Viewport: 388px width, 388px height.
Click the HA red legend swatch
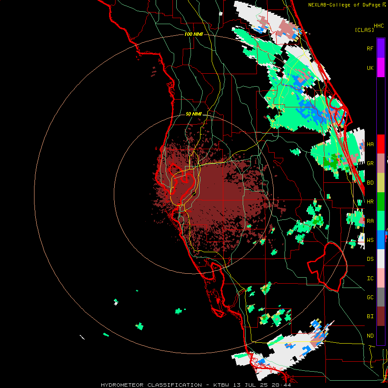[381, 144]
